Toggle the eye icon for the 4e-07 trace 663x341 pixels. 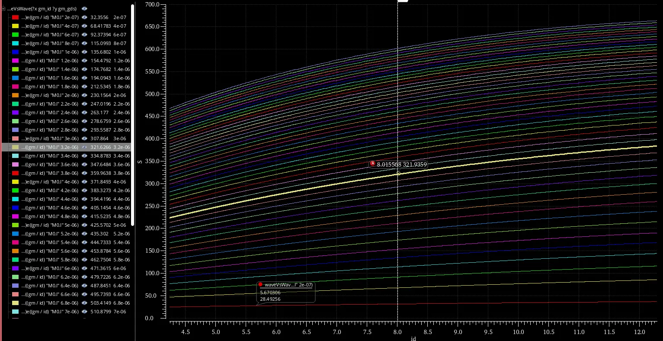[x=84, y=26]
